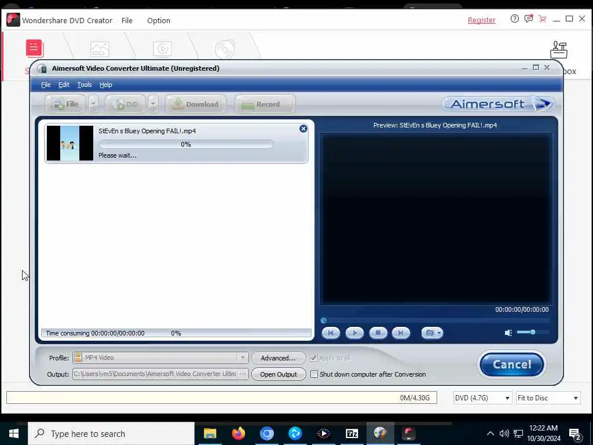Click the Wondershare help question icon

coord(514,19)
